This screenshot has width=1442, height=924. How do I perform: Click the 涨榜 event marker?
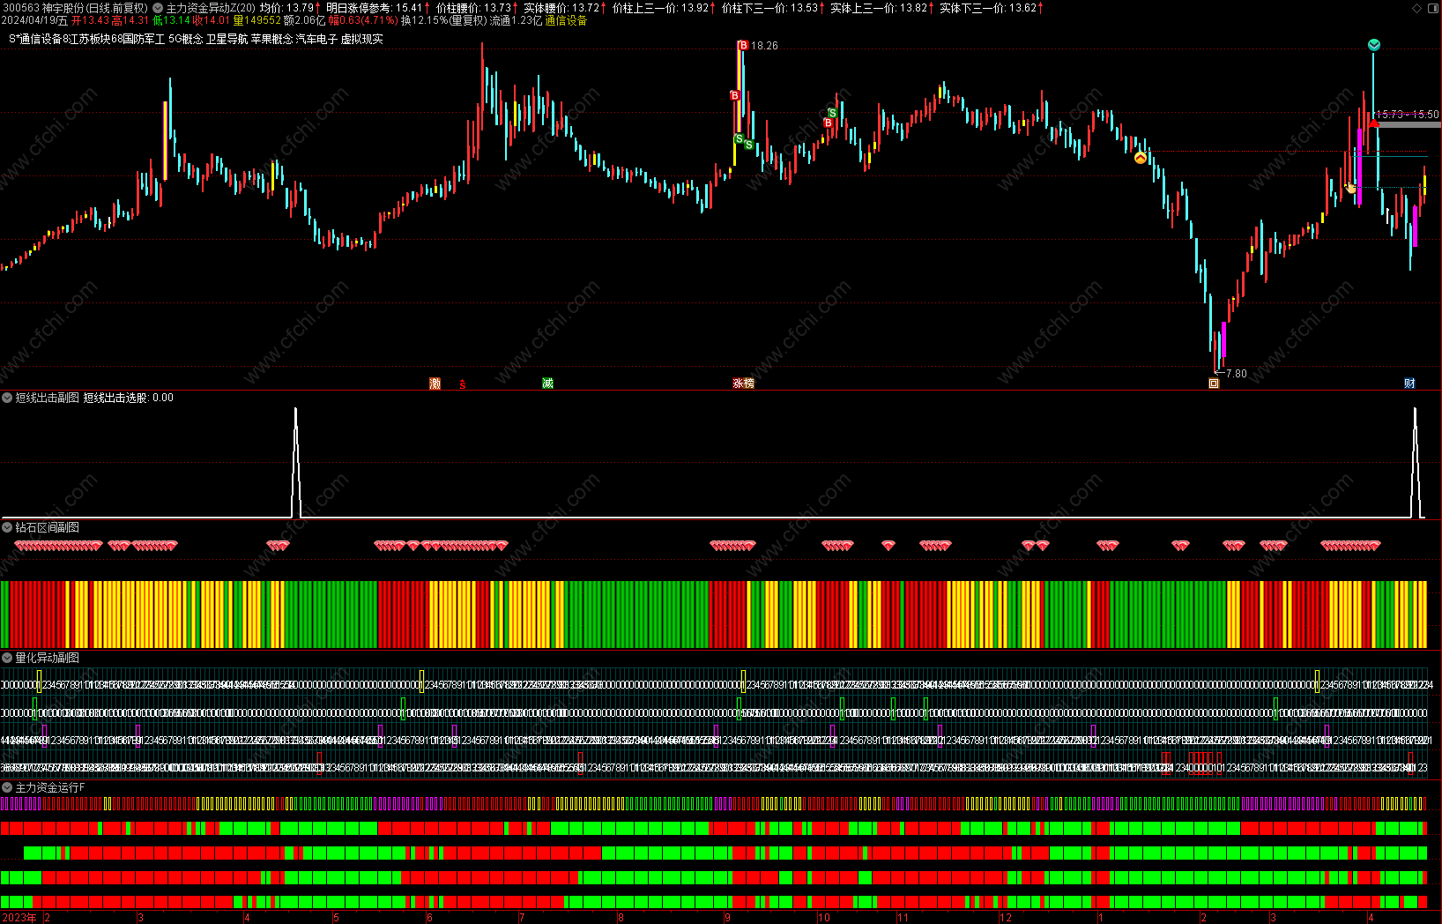(743, 384)
